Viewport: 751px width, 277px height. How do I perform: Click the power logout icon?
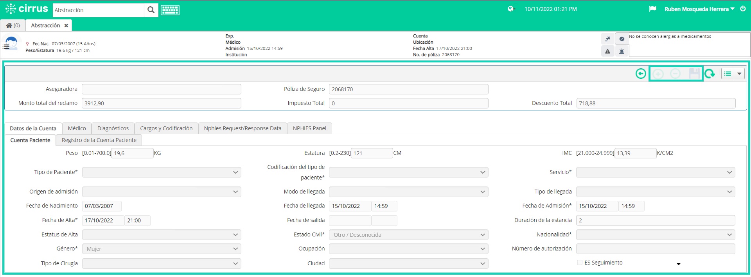tap(743, 9)
